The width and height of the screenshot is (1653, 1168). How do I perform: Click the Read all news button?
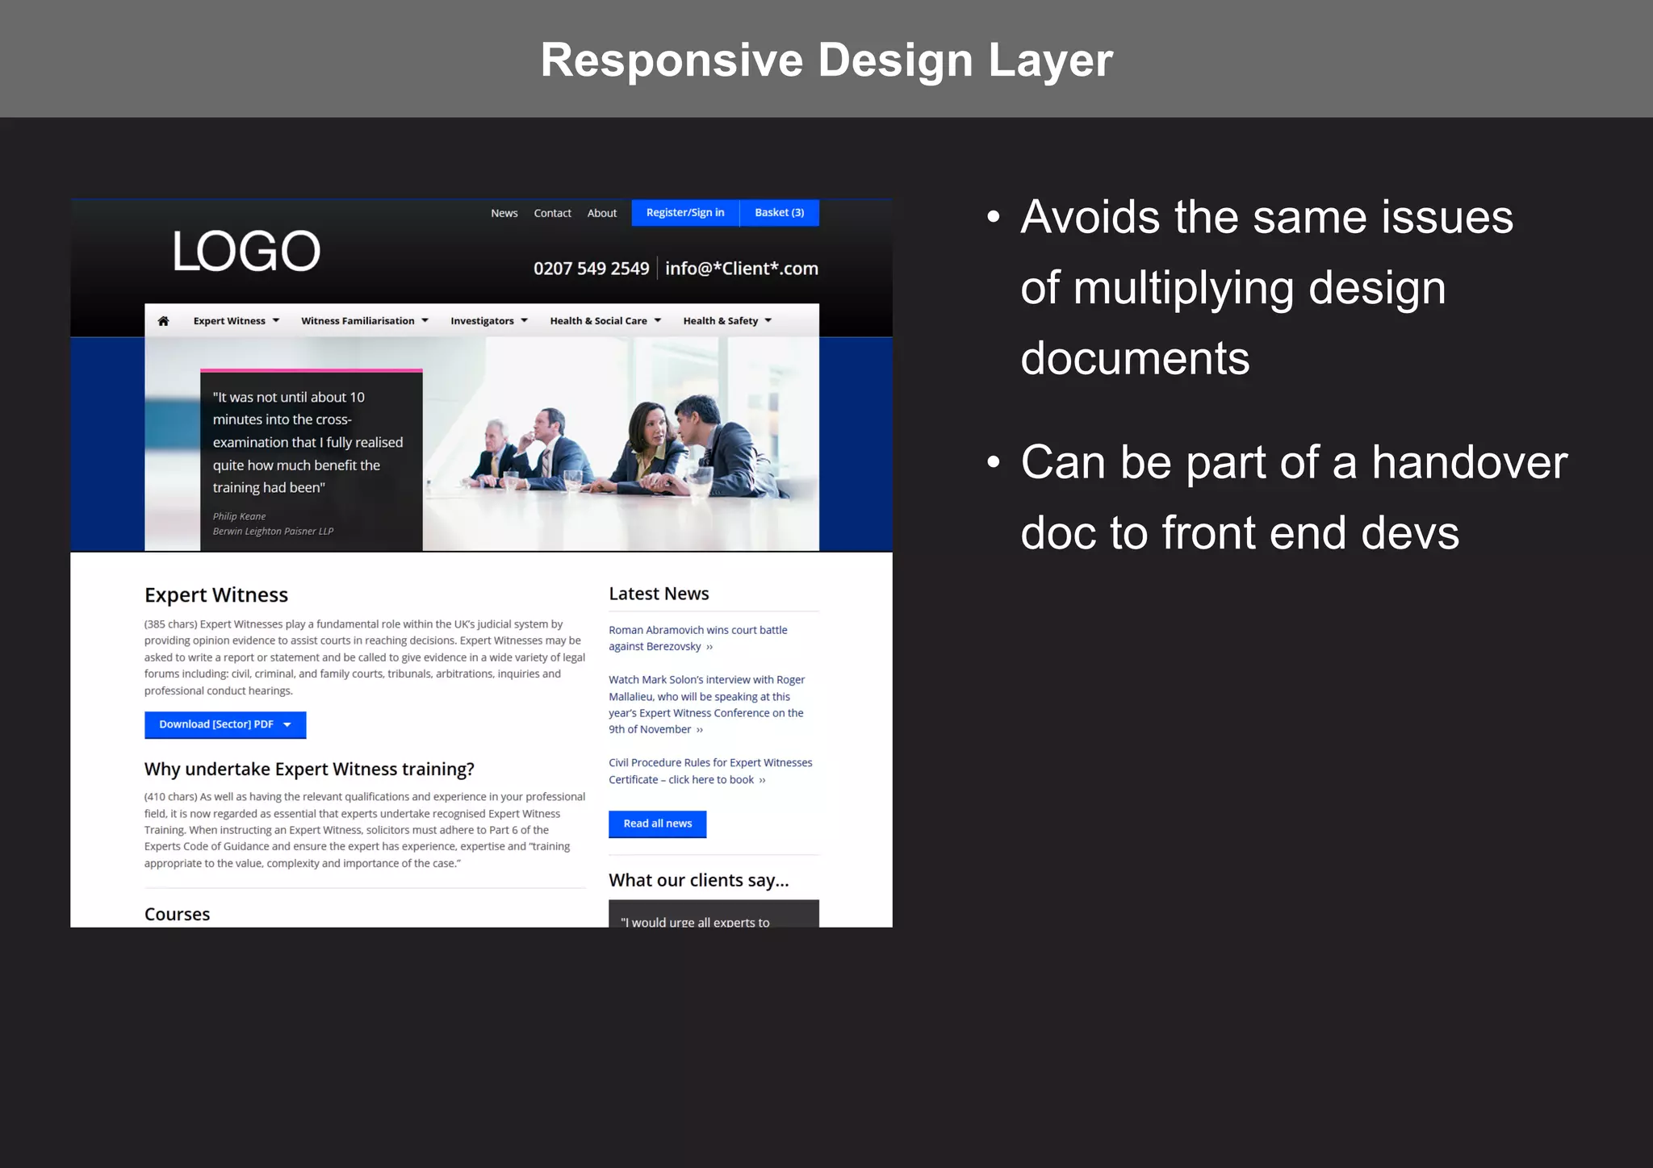tap(658, 824)
